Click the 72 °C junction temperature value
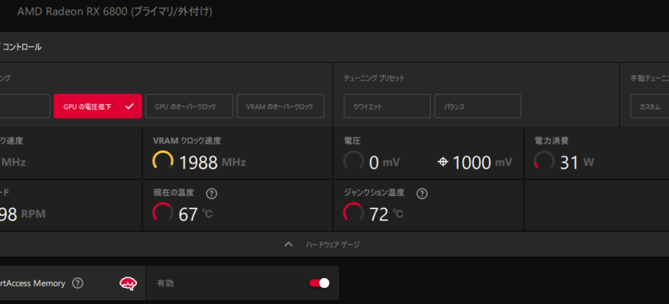 [386, 214]
